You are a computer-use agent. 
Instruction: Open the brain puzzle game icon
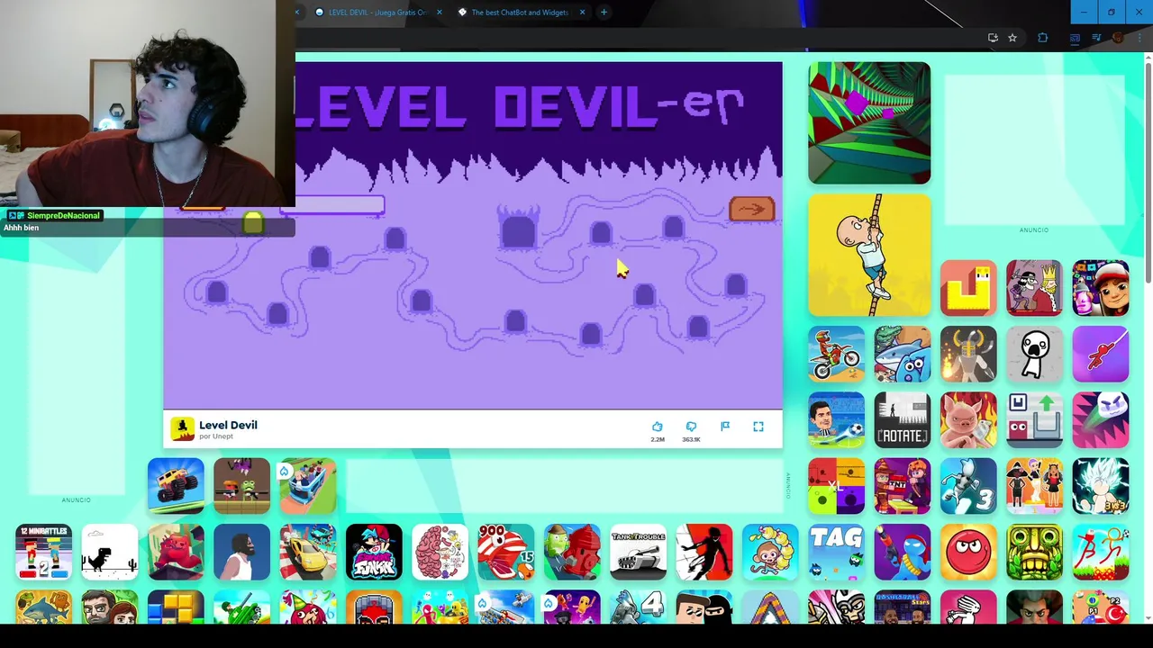coord(440,552)
